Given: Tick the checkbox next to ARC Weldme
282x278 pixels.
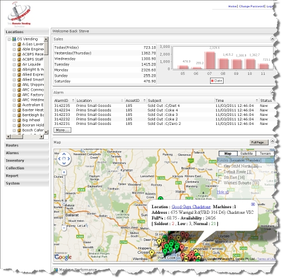Looking at the screenshot, I should tap(14, 100).
